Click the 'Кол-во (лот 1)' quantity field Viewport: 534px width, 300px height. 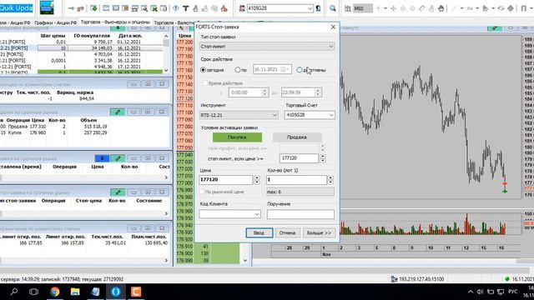(296, 180)
